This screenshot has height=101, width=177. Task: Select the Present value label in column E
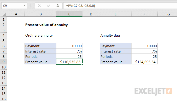click(116, 62)
